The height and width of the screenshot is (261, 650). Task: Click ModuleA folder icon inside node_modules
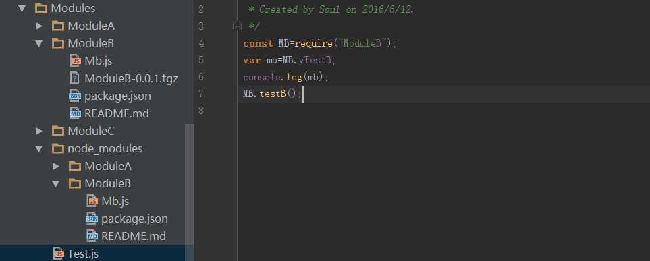(75, 166)
